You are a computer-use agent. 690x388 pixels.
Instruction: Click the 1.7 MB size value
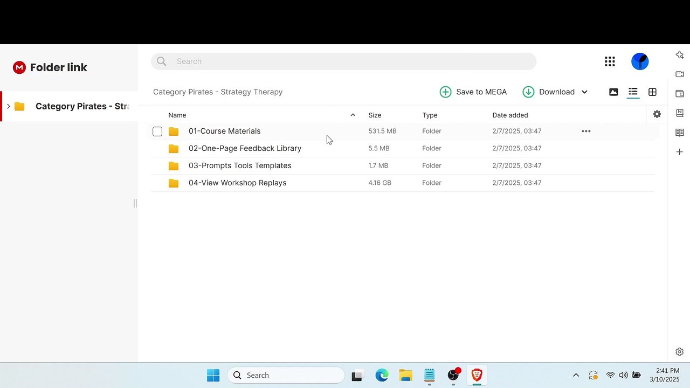coord(378,165)
